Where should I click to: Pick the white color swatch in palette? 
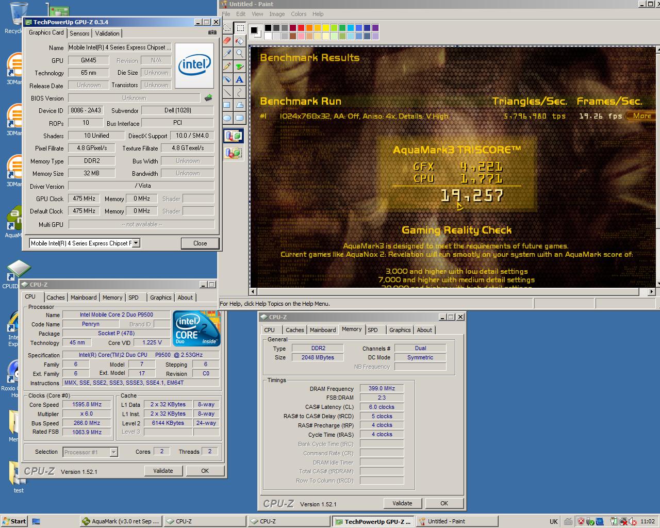[268, 36]
